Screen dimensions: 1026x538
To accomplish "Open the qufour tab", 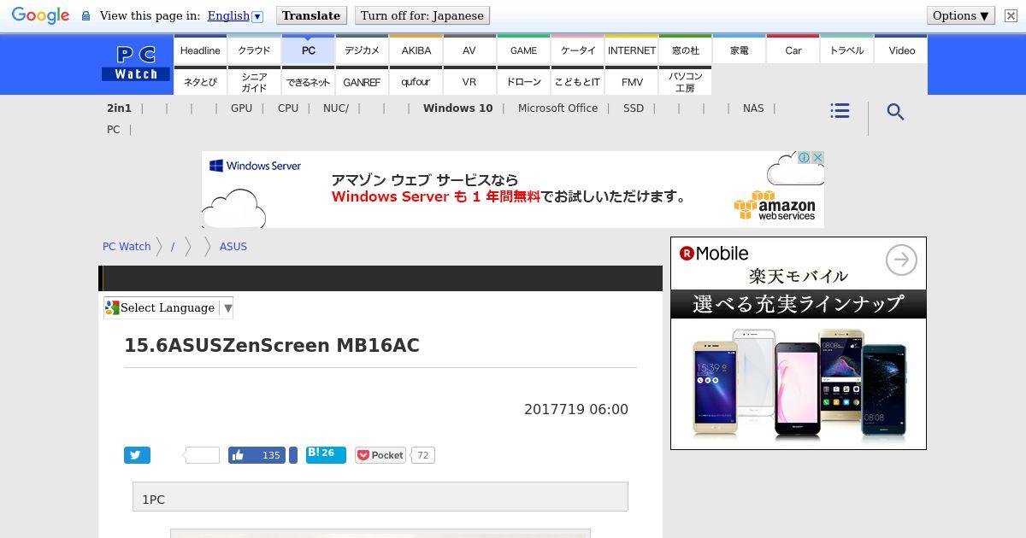I will coord(416,82).
